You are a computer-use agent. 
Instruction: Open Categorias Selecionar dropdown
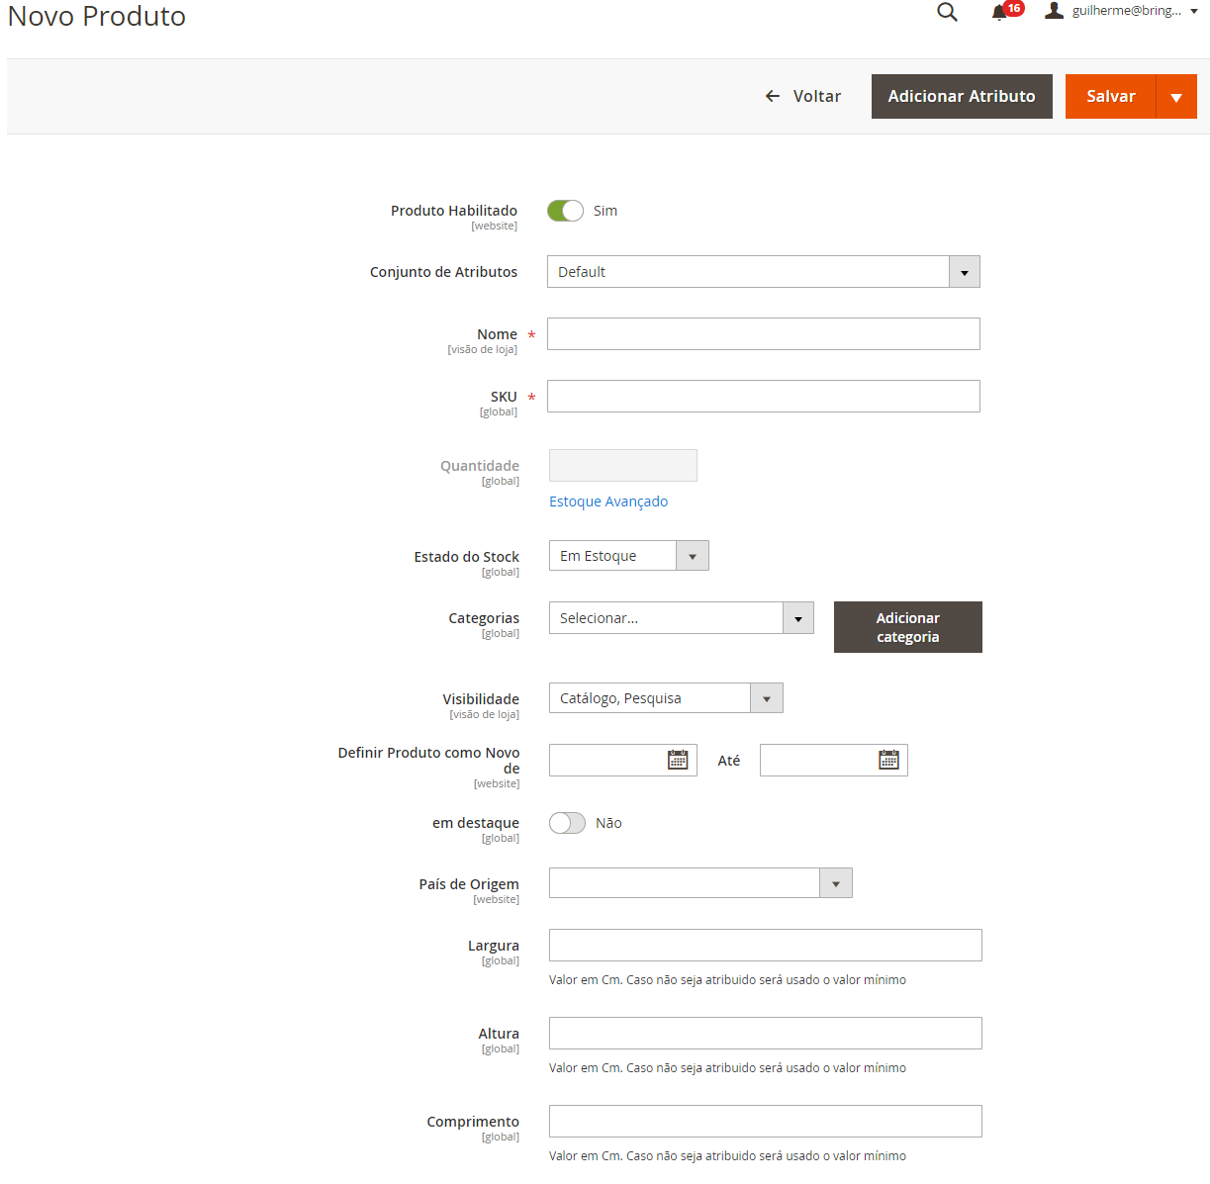[x=682, y=618]
